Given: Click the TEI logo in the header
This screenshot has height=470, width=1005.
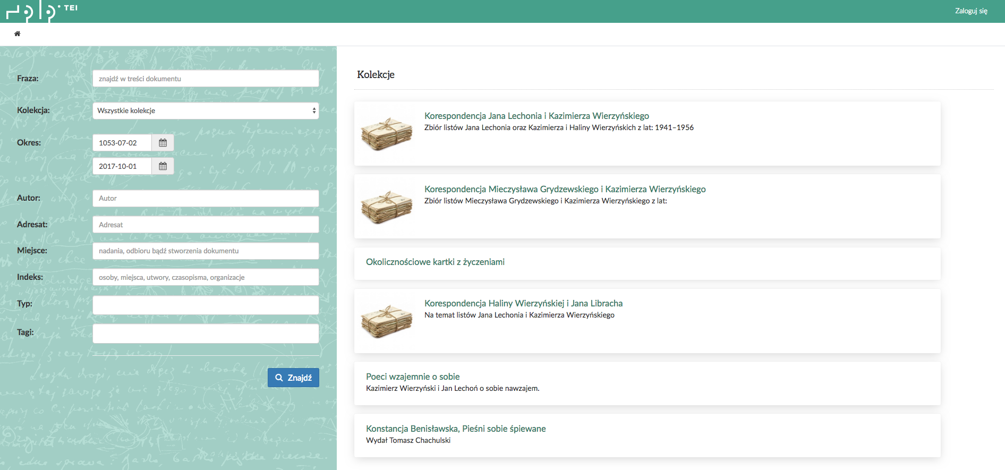Looking at the screenshot, I should (x=42, y=11).
